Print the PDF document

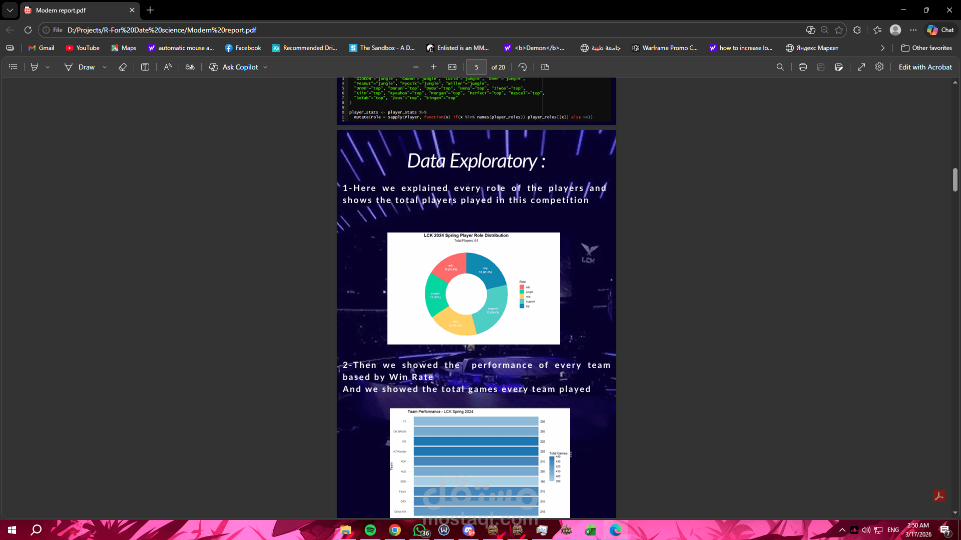point(803,67)
